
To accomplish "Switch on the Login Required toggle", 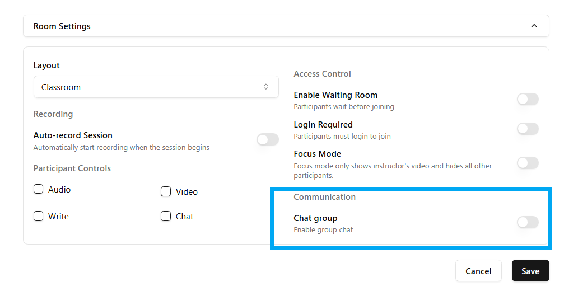I will coord(527,129).
